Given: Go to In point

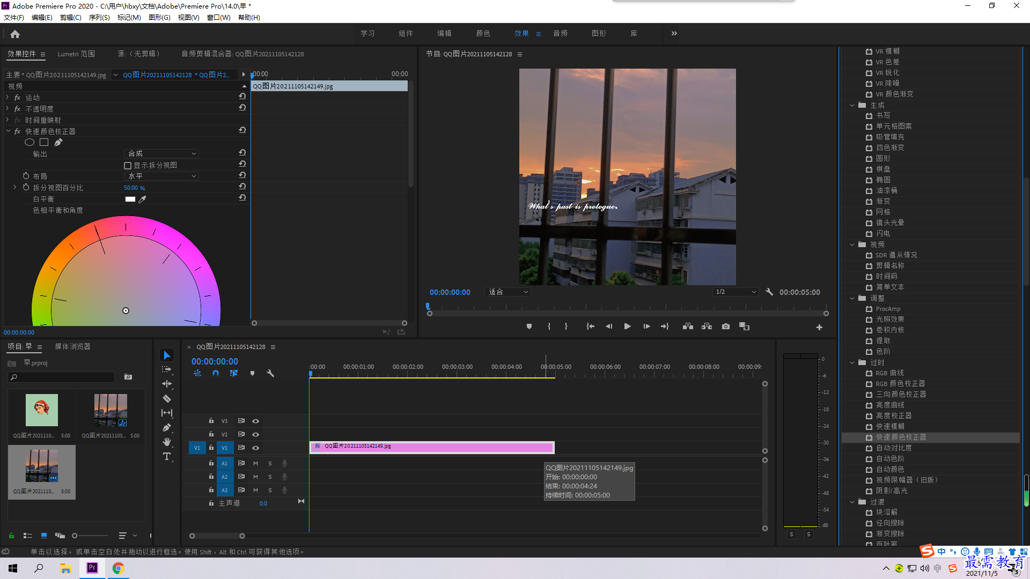Looking at the screenshot, I should pos(590,326).
